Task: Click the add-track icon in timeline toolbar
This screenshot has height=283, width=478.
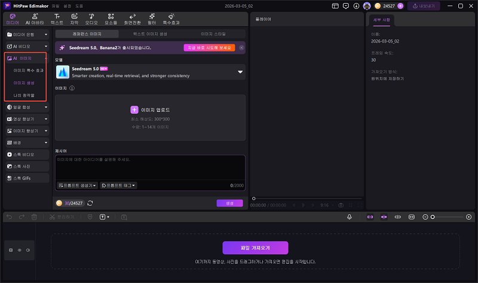Action: pyautogui.click(x=124, y=217)
